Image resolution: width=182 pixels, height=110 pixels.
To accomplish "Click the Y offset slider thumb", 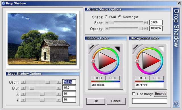I will pyautogui.click(x=42, y=100).
